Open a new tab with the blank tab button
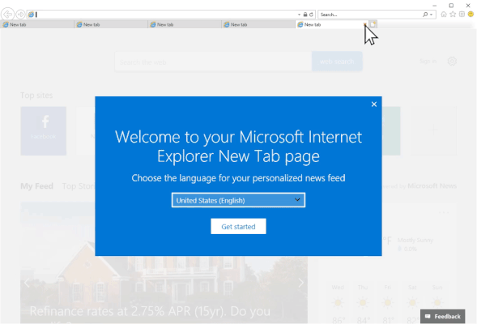 point(373,24)
